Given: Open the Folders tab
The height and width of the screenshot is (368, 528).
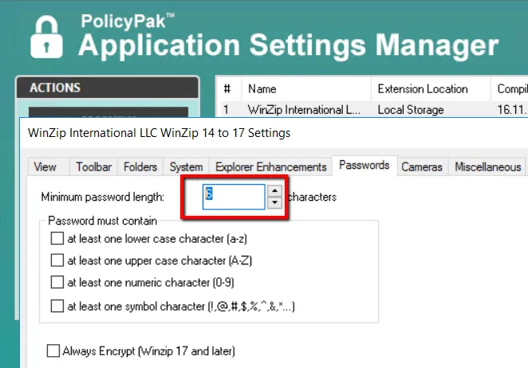Looking at the screenshot, I should tap(140, 166).
